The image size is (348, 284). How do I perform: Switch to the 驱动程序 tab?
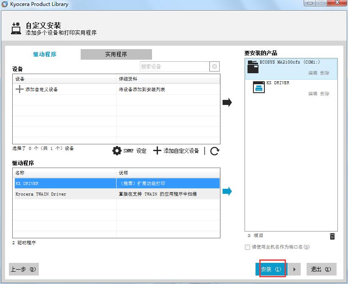pyautogui.click(x=45, y=54)
